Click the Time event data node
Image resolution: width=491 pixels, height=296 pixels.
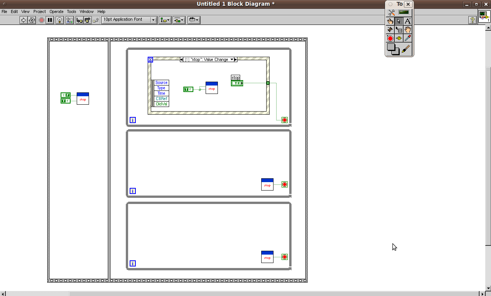[161, 93]
